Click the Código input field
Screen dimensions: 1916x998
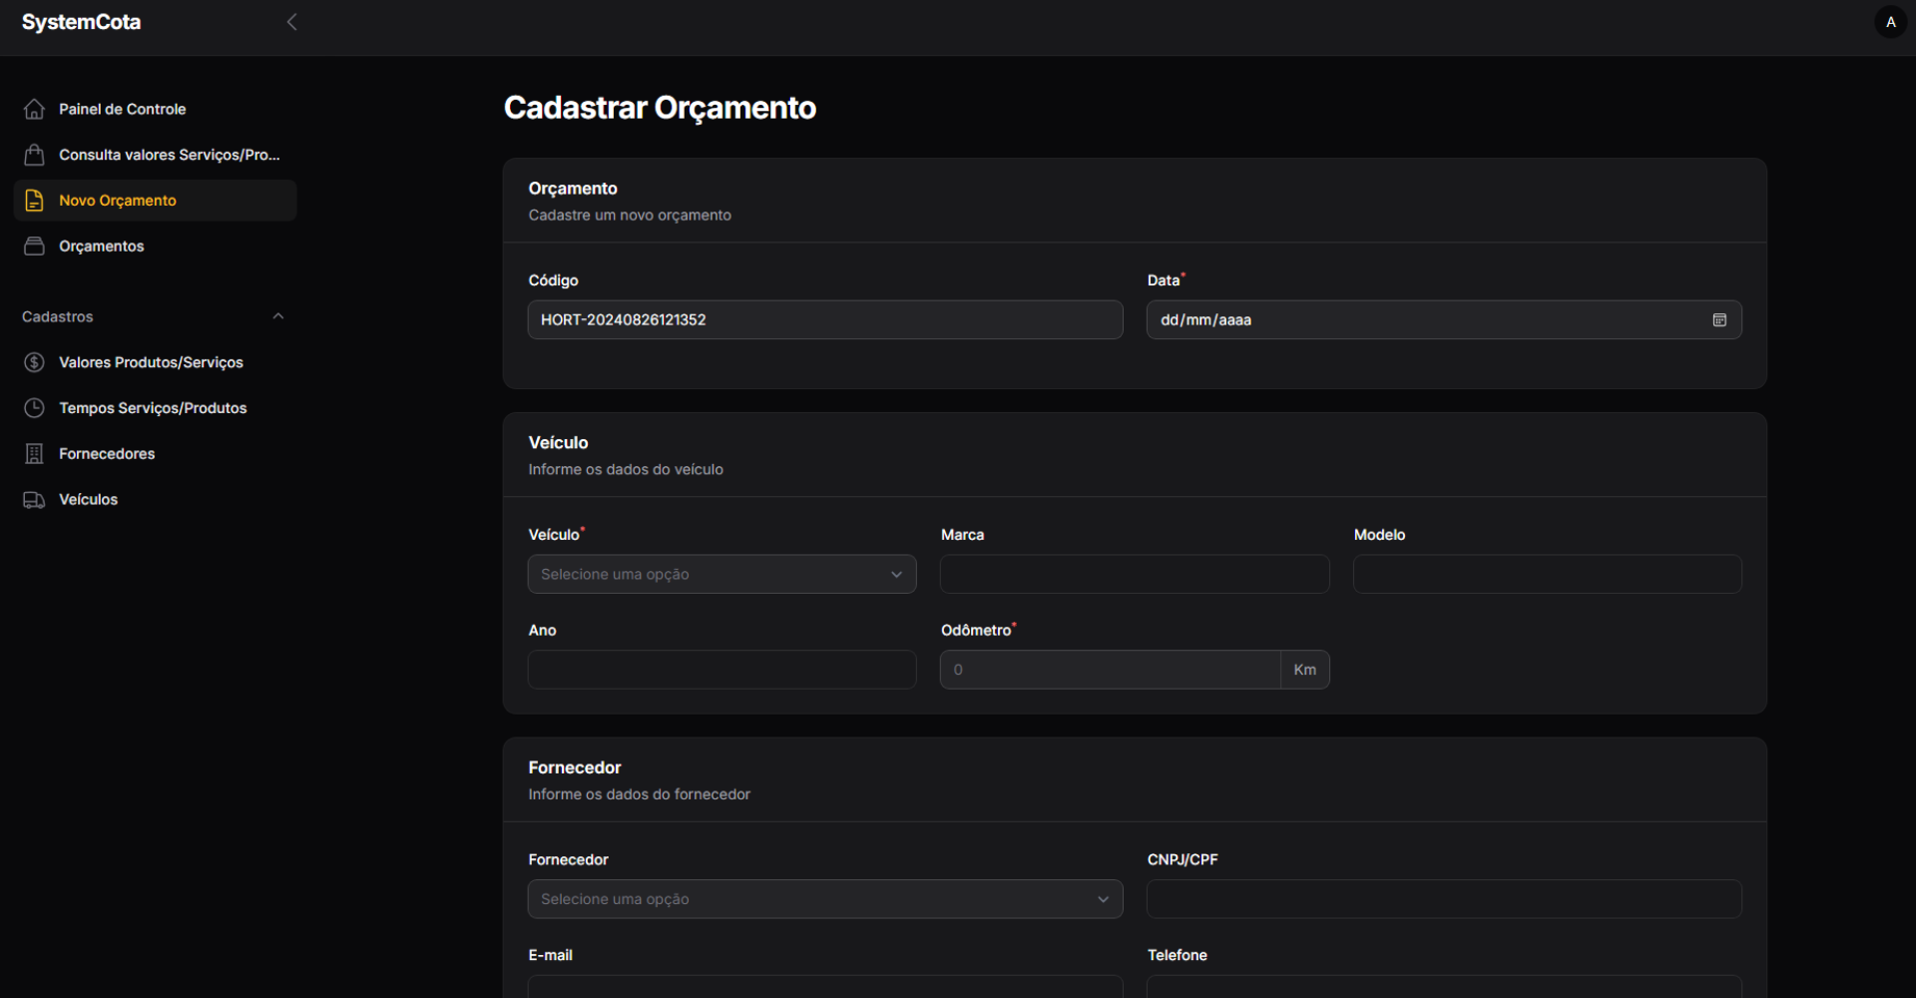[825, 320]
